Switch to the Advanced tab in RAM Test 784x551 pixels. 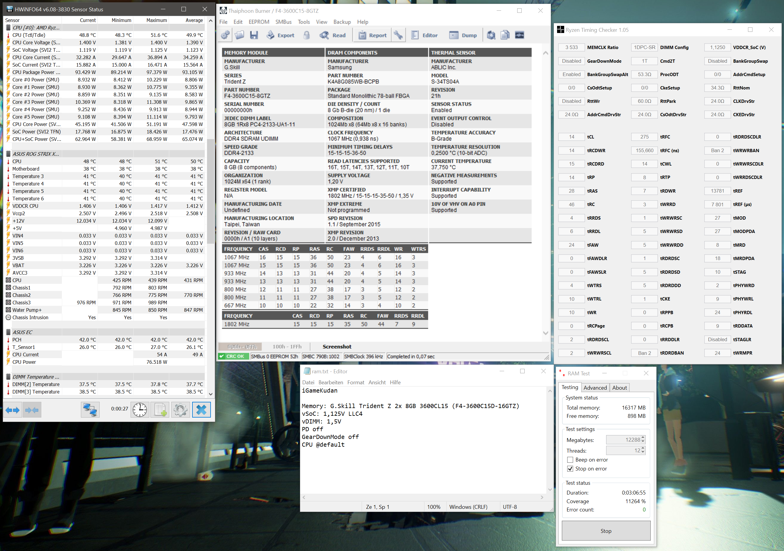(x=595, y=388)
